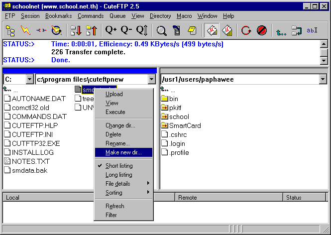Viewport: 331px width, 235px height.
Task: Open the Site Manager toolbar icon
Action: 10,30
